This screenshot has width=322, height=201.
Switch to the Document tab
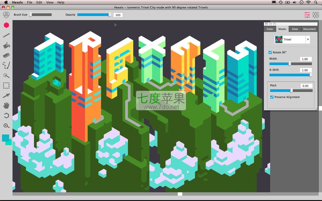tap(309, 29)
